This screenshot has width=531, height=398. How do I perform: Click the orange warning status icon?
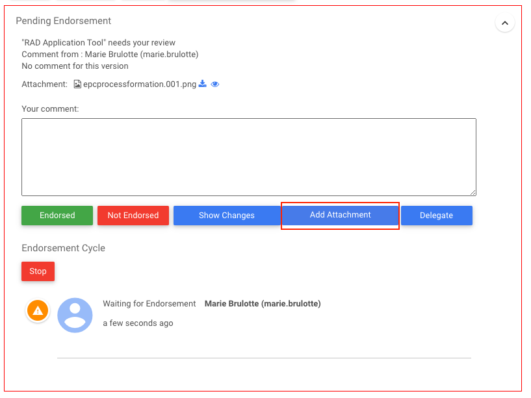38,310
